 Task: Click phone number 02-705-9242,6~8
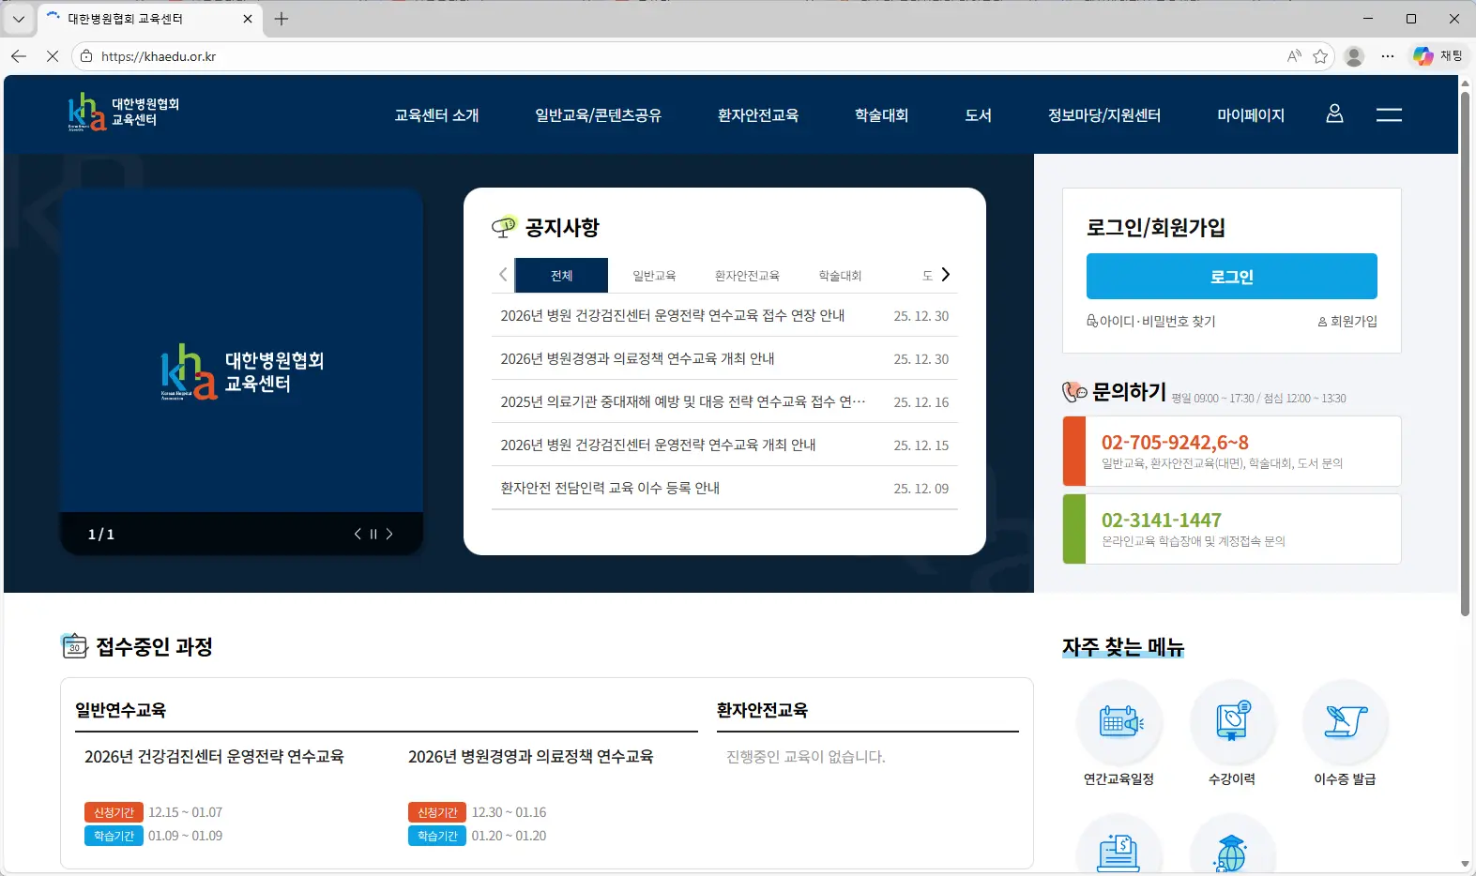click(1175, 442)
